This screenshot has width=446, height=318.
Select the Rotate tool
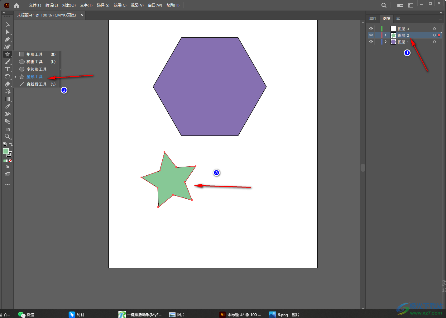(x=7, y=77)
